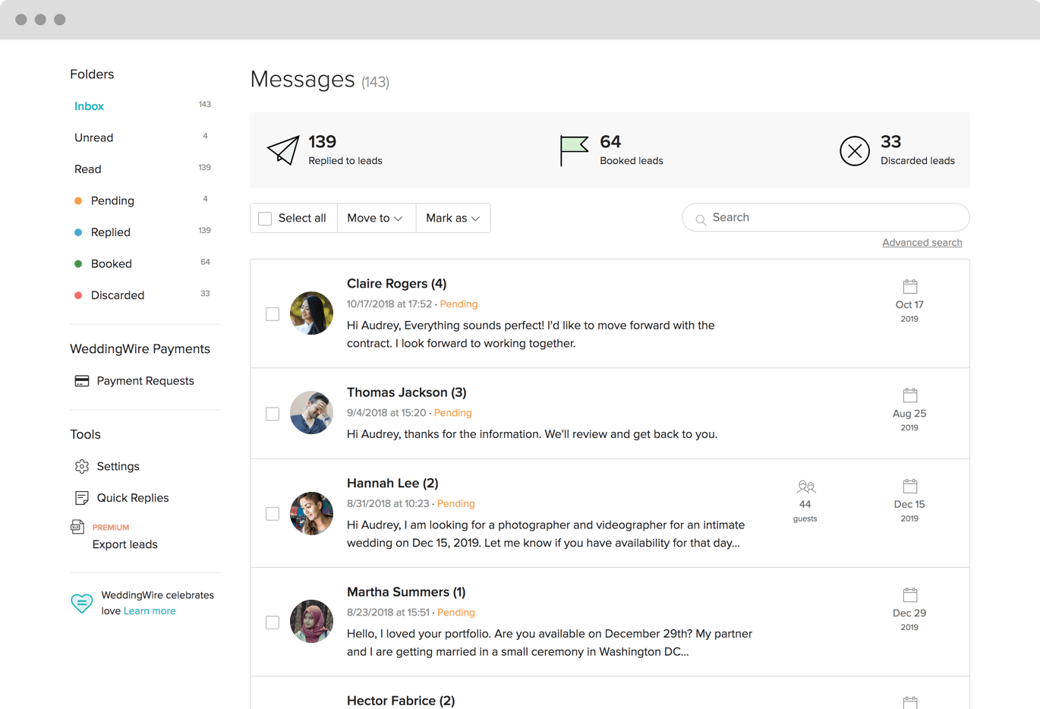Click the heart icon by WeddingWire celebrates love

coord(82,603)
